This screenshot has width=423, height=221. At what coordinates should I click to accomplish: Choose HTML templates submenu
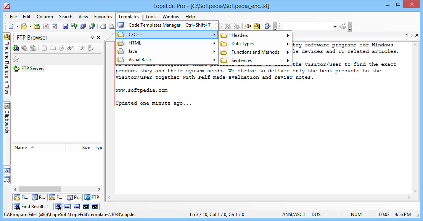167,43
